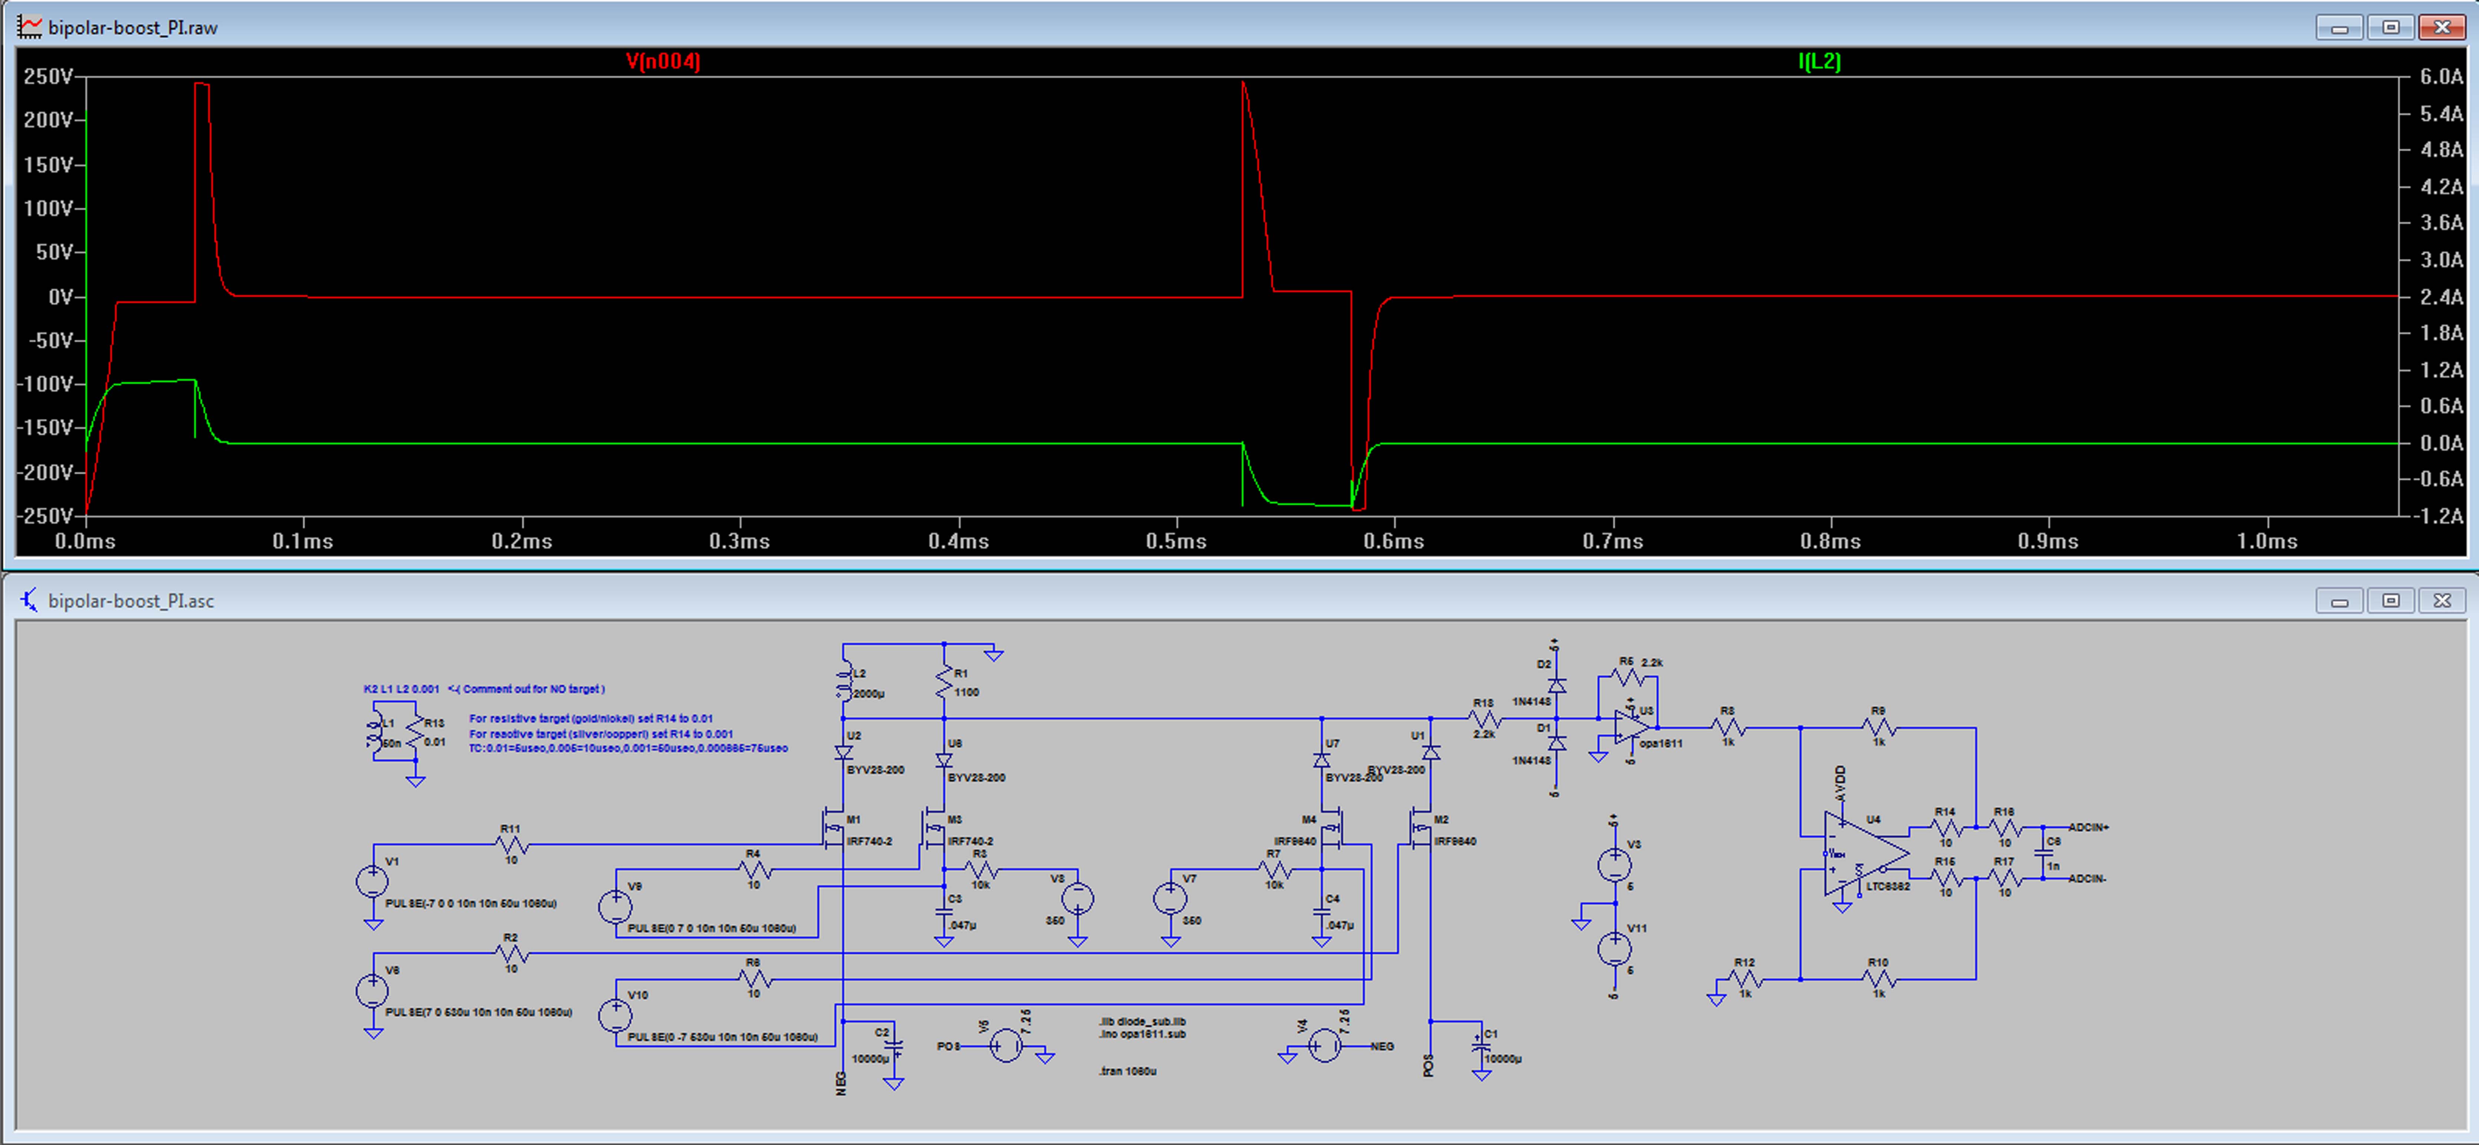Click the C4 capacitor symbol
This screenshot has width=2479, height=1145.
pyautogui.click(x=1321, y=911)
